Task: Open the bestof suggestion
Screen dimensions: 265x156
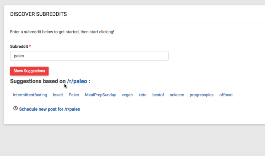Action: [158, 95]
